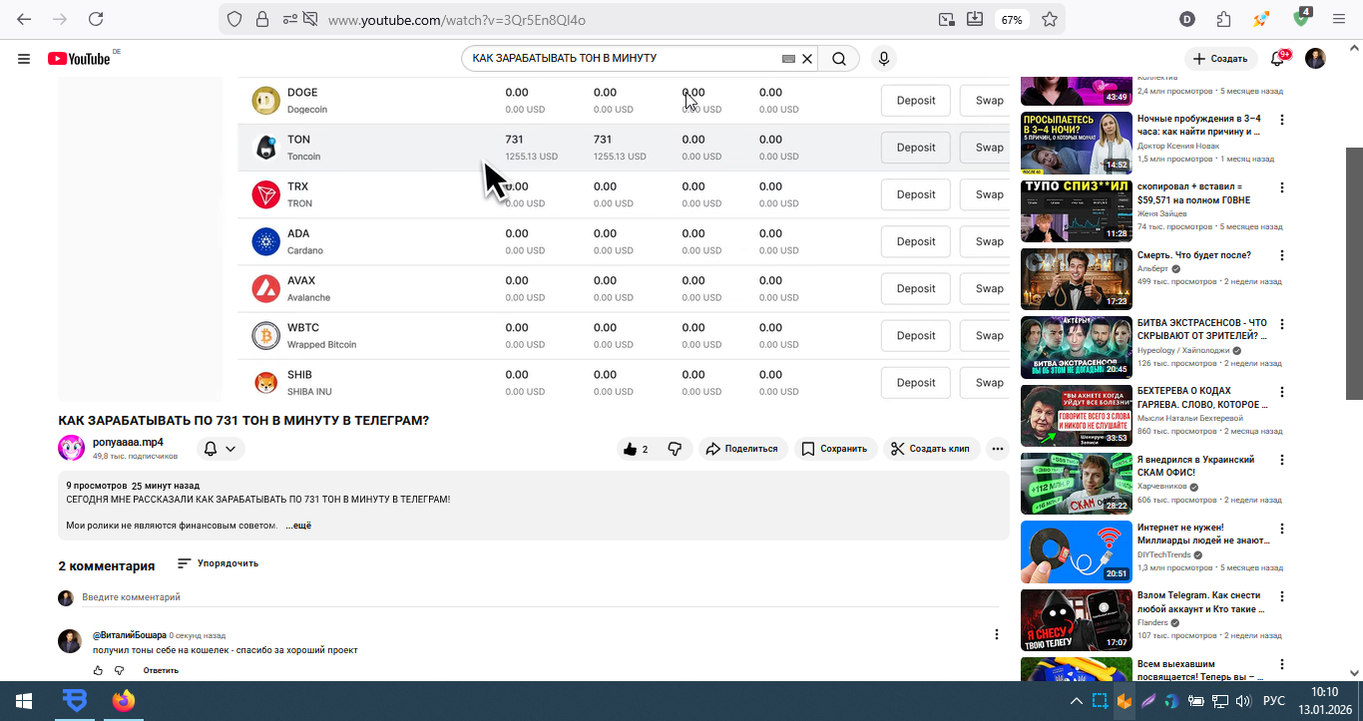Click the video title KAK ЗАРАБАТЫВАТЬ ПО 731 ТОН

(243, 421)
